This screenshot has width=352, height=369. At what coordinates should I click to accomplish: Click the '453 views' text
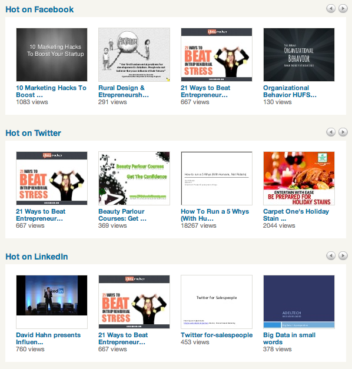[195, 342]
